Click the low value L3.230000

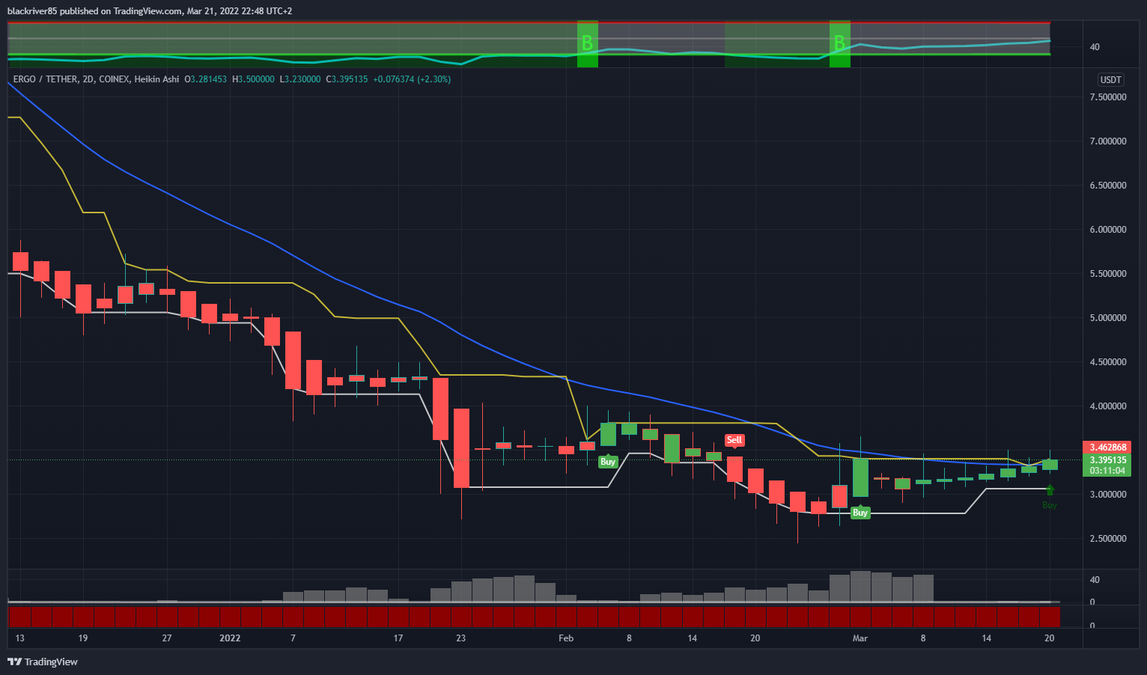click(300, 79)
